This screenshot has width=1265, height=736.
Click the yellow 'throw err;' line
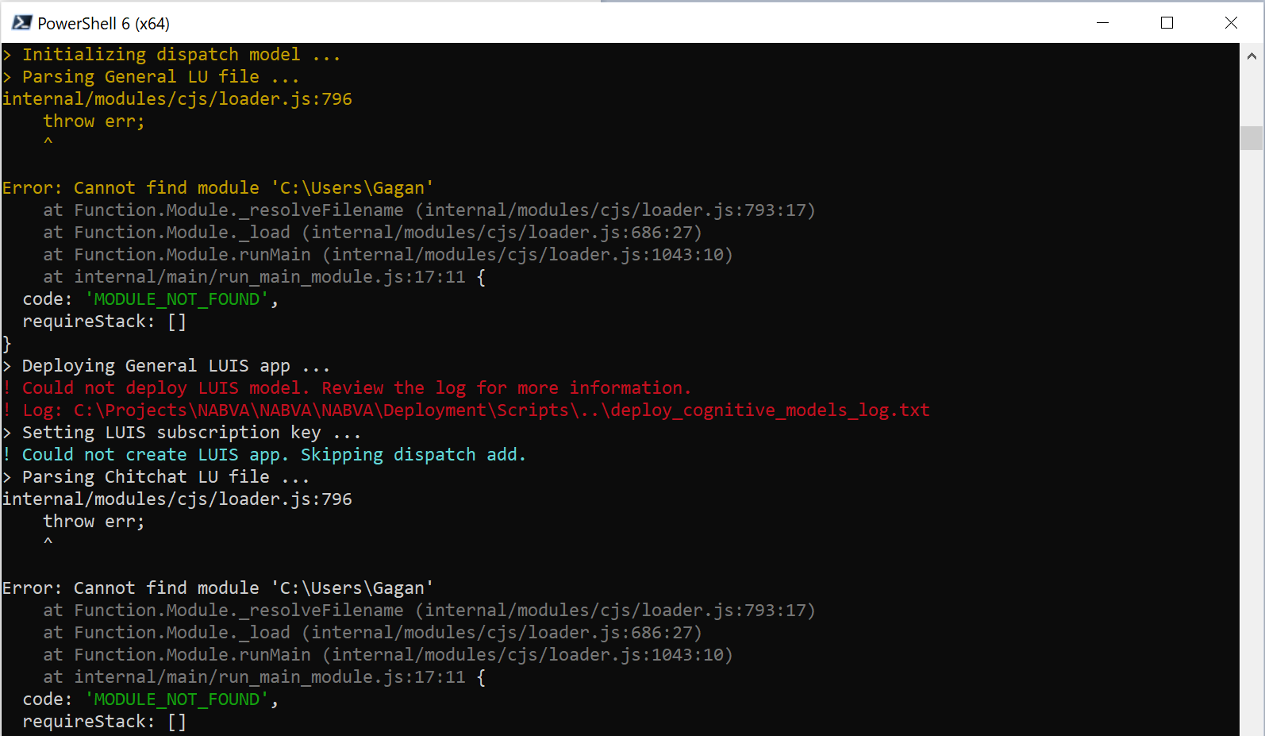(x=94, y=121)
